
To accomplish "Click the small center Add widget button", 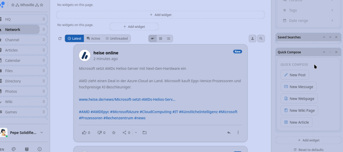I will [134, 27].
